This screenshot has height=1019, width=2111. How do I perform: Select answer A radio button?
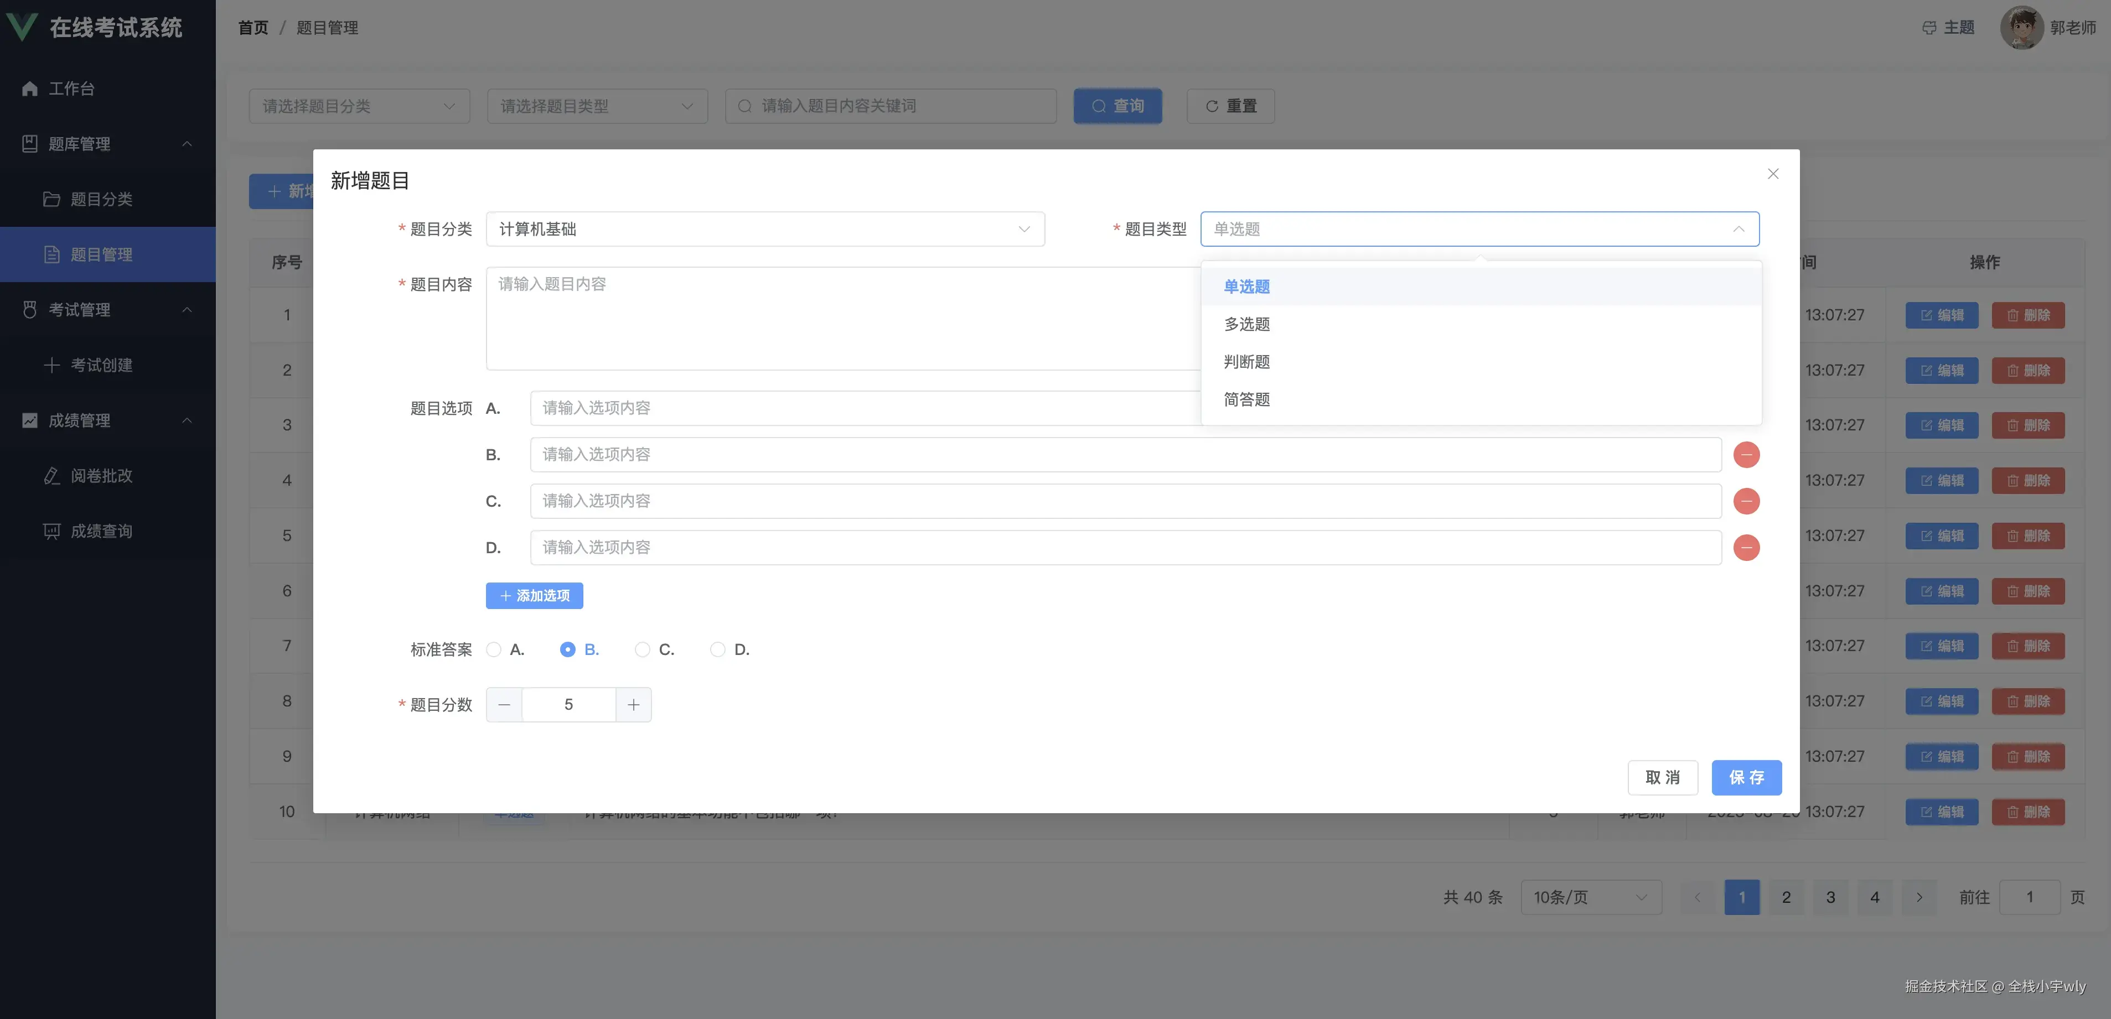(x=493, y=649)
